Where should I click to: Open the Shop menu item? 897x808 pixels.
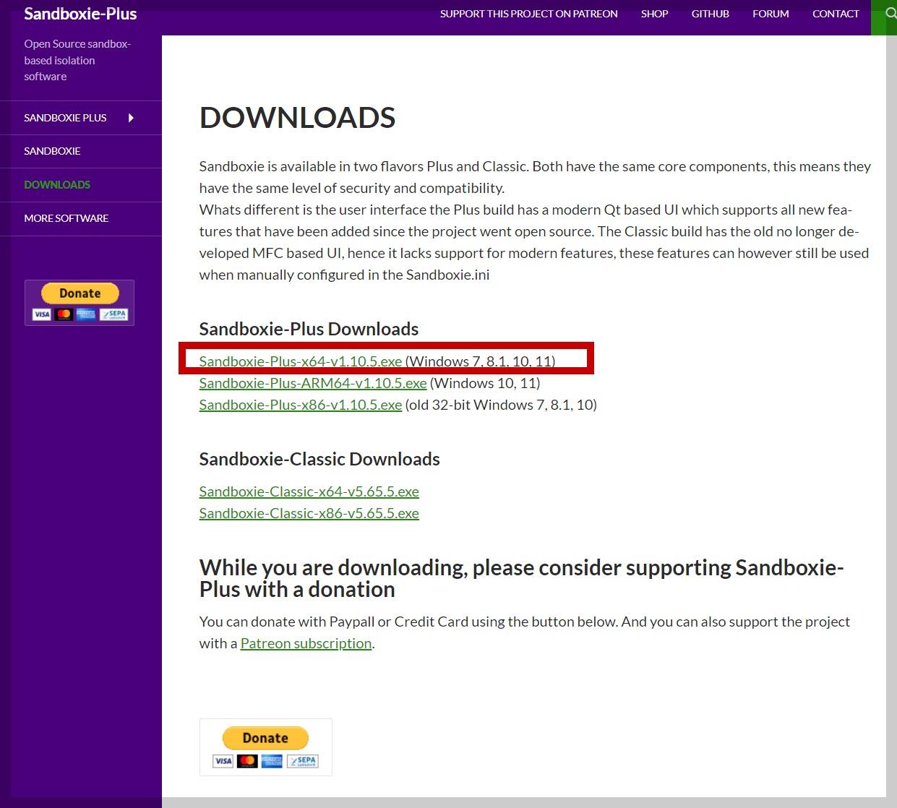coord(654,14)
